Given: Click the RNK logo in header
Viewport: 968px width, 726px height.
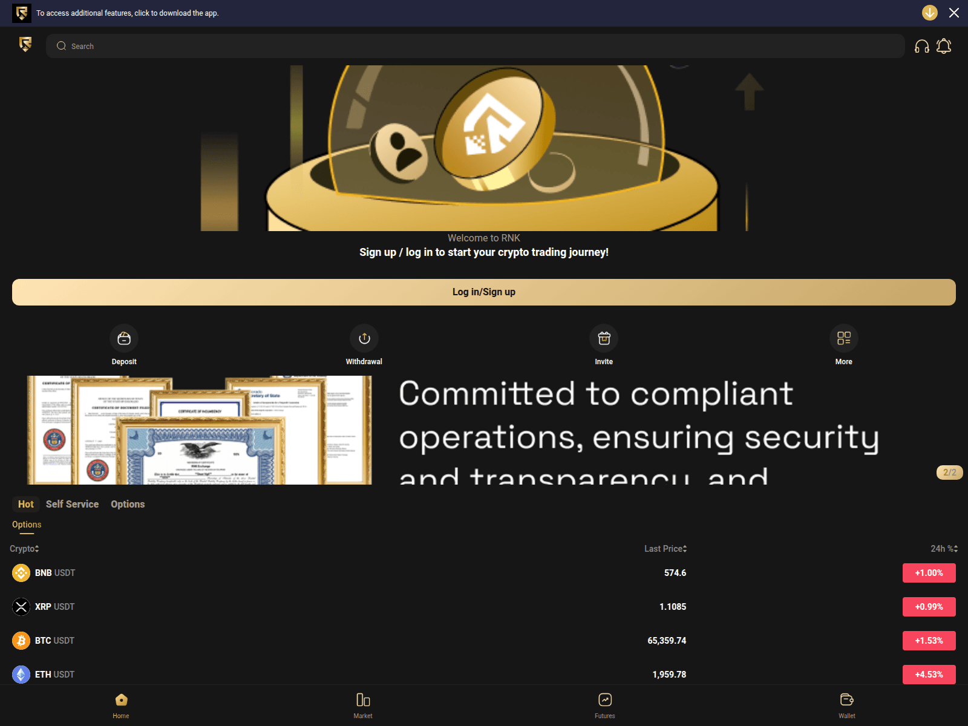Looking at the screenshot, I should pyautogui.click(x=25, y=45).
